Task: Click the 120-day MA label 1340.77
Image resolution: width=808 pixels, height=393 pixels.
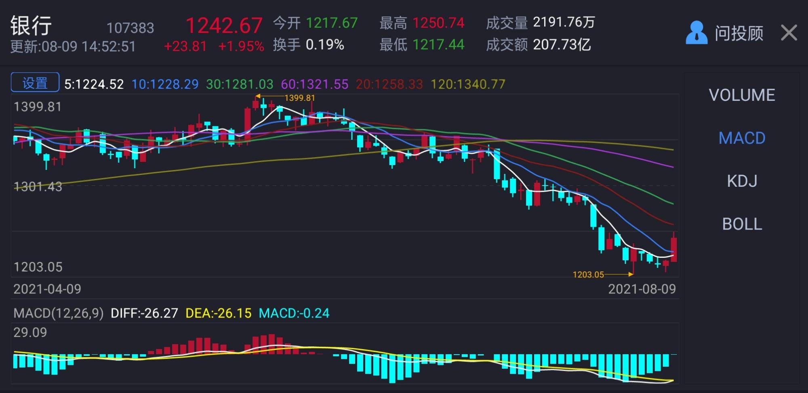Action: tap(468, 84)
